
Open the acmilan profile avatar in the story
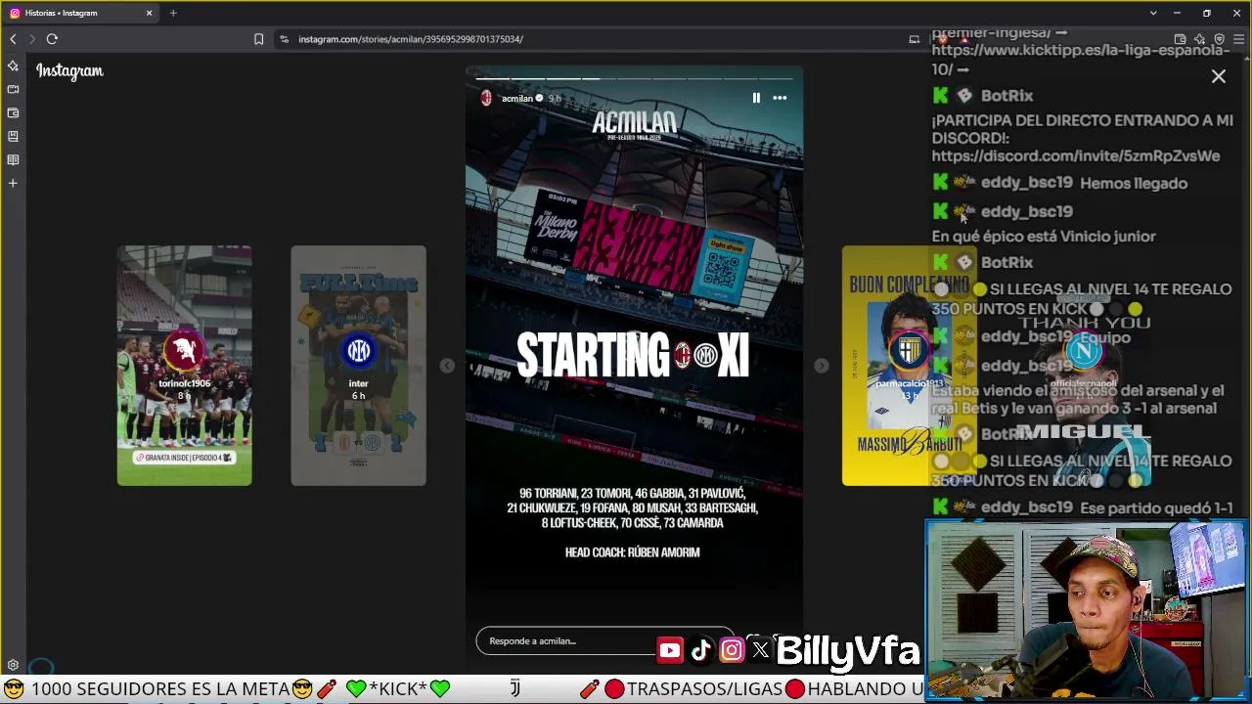(x=486, y=98)
